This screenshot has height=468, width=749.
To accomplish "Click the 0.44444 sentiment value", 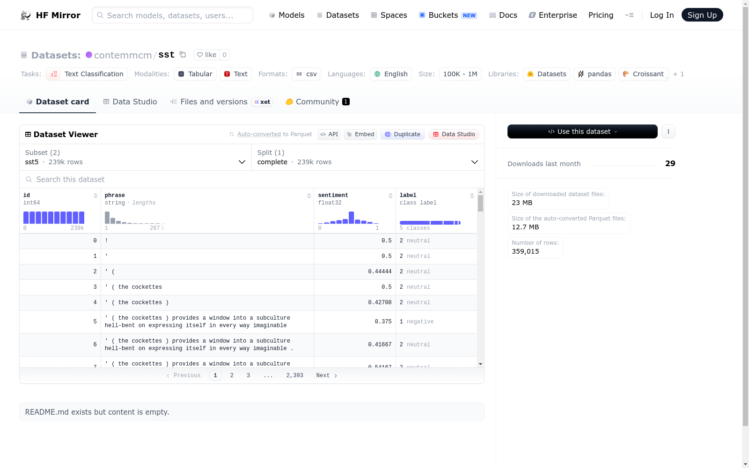I will click(x=380, y=271).
